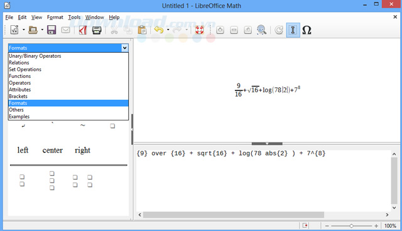Viewport: 402px width, 231px height.
Task: Click the document modified status bar icon
Action: (x=305, y=225)
